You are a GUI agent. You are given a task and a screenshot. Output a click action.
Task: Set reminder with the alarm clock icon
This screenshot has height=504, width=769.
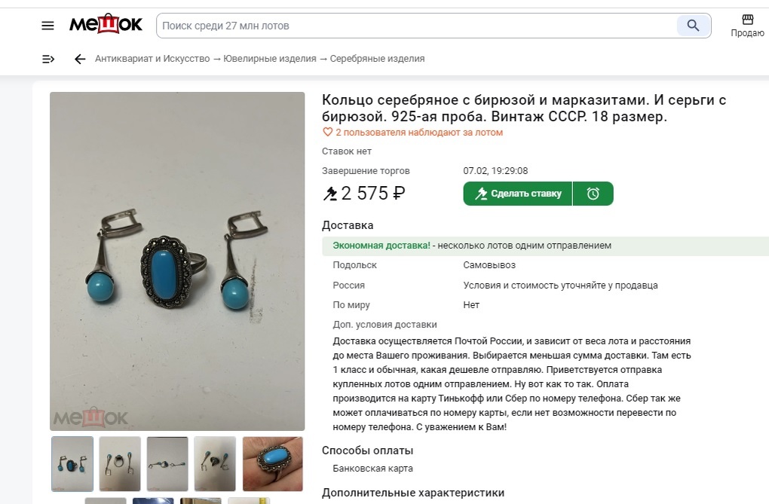pos(593,194)
